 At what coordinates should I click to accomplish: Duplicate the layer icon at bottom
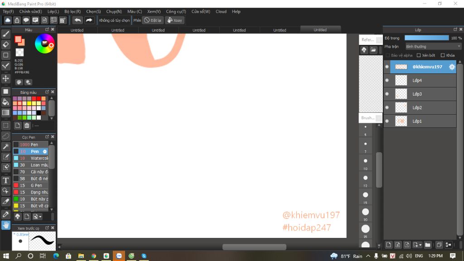pos(439,245)
